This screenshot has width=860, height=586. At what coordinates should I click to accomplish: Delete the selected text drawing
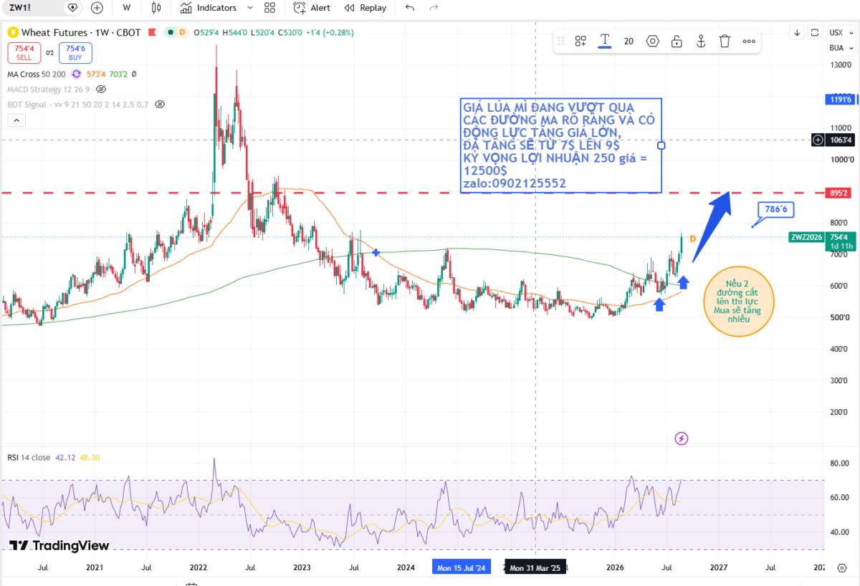coord(725,41)
